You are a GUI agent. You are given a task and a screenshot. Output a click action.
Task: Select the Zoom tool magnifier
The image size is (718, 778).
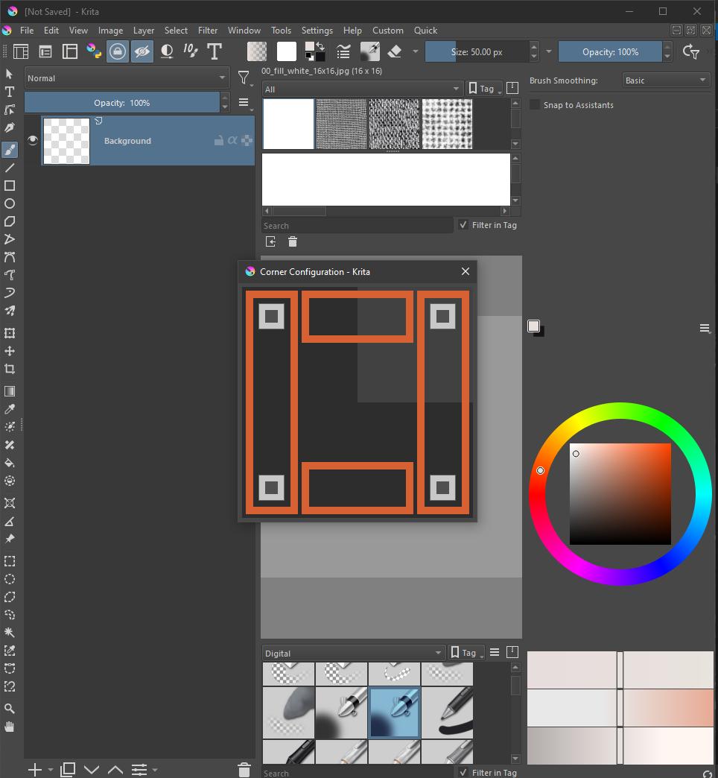point(10,709)
